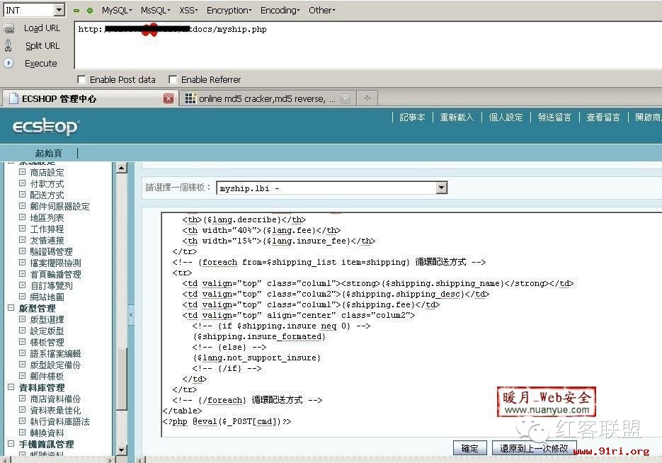This screenshot has width=662, height=463.
Task: Open 郵件伺服器設定 in sidebar
Action: 59,207
